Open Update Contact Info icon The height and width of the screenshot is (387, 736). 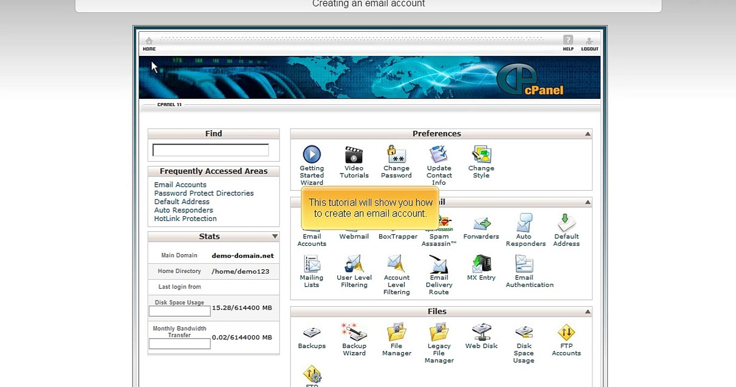coord(439,155)
